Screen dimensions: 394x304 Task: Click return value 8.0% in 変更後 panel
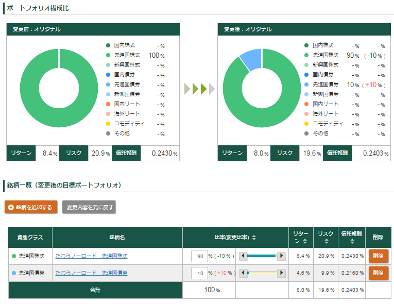(x=261, y=153)
